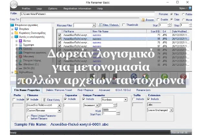202x135 pixels.
Task: Expand the Έγγραφα tree node
Action: tap(16, 45)
